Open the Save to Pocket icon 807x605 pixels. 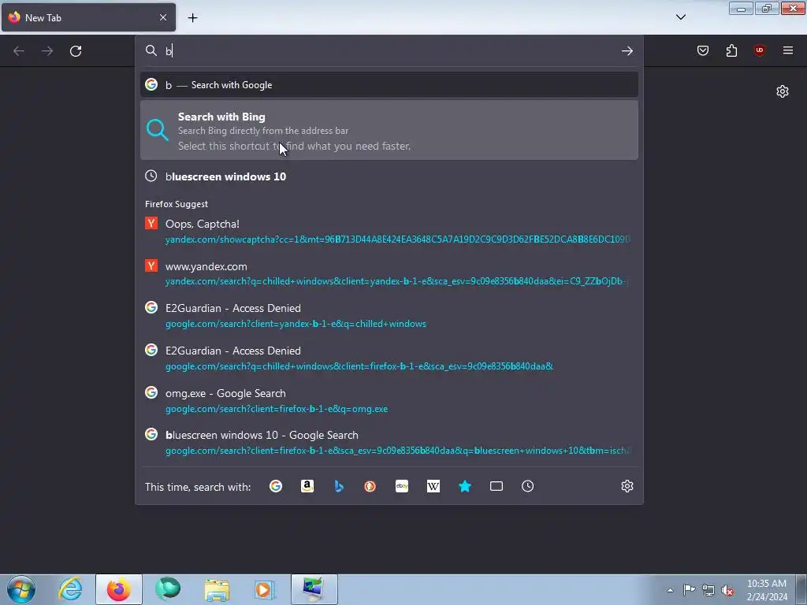tap(703, 50)
